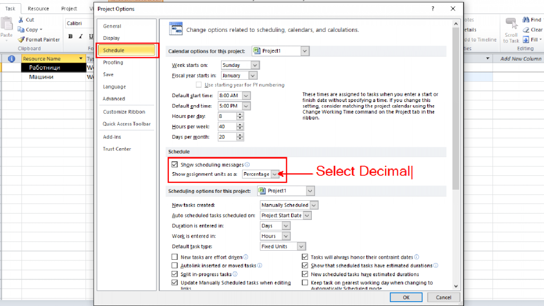This screenshot has width=544, height=306.
Task: Select the Quick Access Toolbar category
Action: click(x=126, y=124)
